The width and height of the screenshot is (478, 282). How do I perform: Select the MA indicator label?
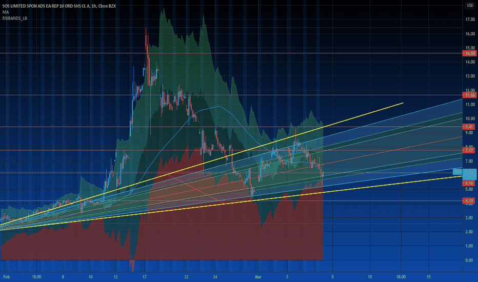tap(6, 12)
